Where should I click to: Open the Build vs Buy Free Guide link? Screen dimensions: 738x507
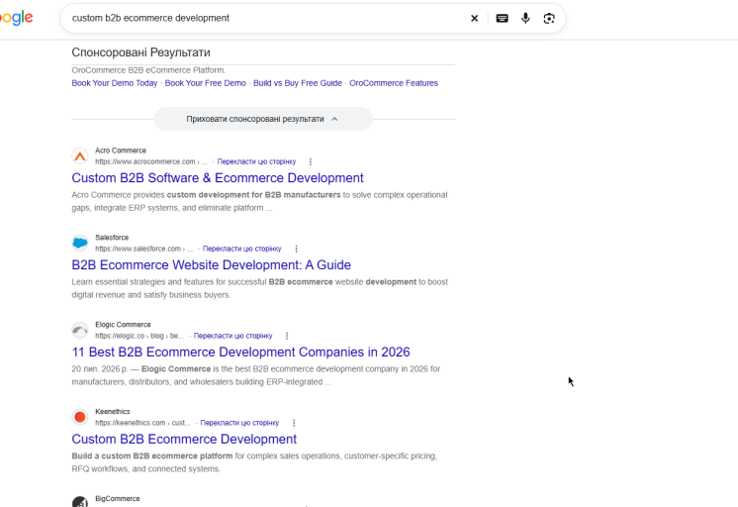pos(298,83)
